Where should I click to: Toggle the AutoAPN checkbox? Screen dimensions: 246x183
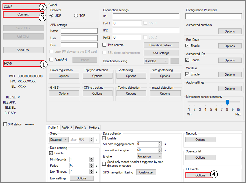[x=51, y=60]
